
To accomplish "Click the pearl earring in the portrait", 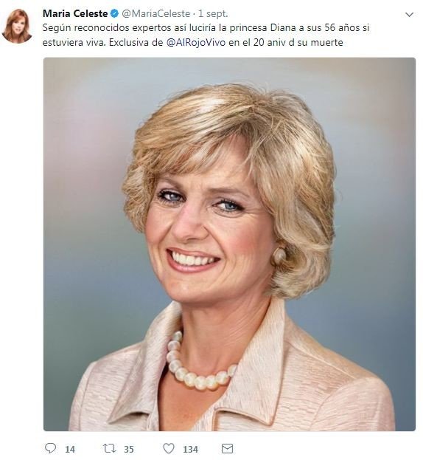I will point(279,255).
